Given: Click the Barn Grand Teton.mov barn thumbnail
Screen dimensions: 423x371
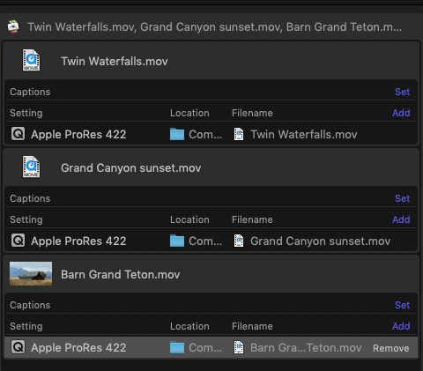Looking at the screenshot, I should click(x=31, y=274).
